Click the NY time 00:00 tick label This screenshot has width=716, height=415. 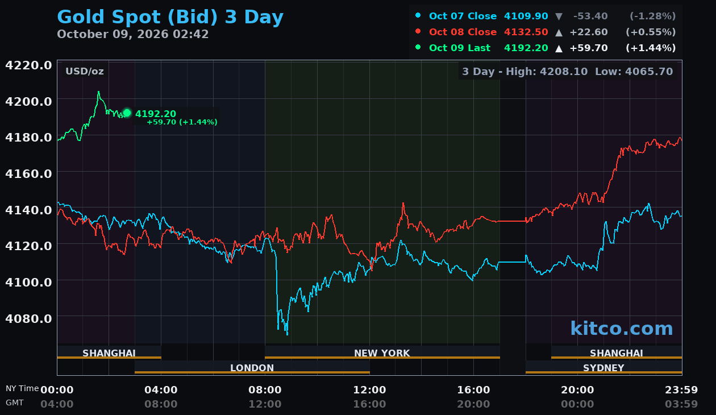tap(57, 389)
